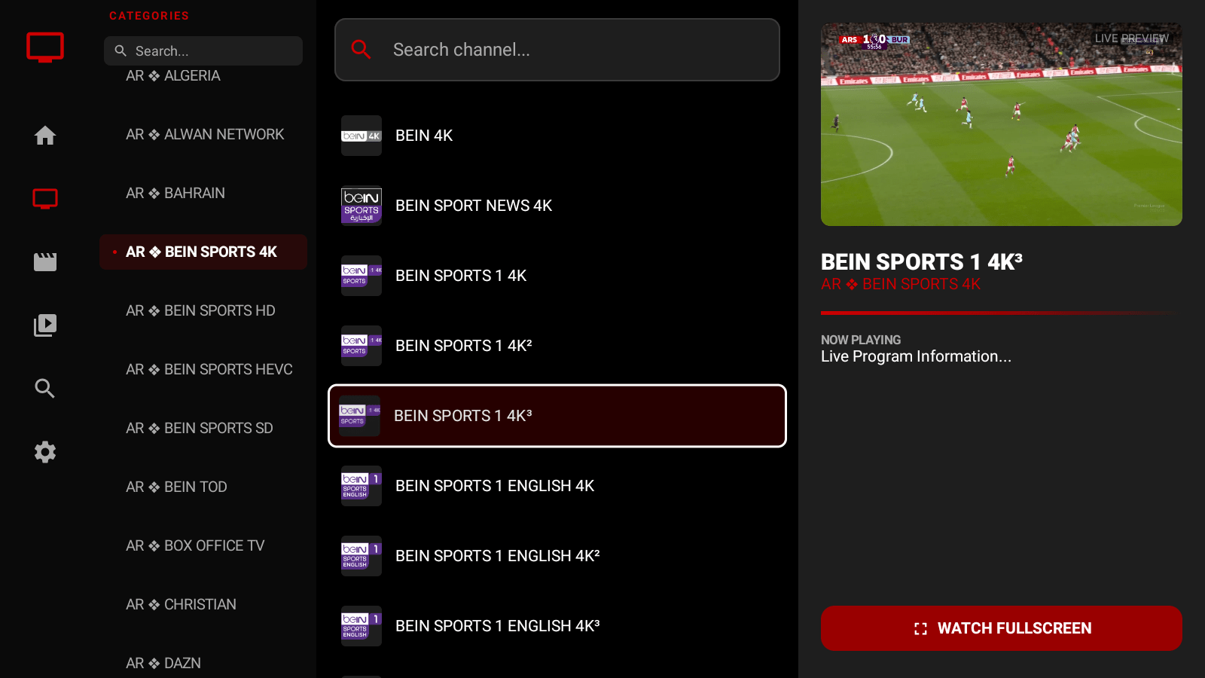This screenshot has width=1205, height=678.
Task: Play the BEIN SPORTS 1 4K² channel
Action: pos(557,346)
